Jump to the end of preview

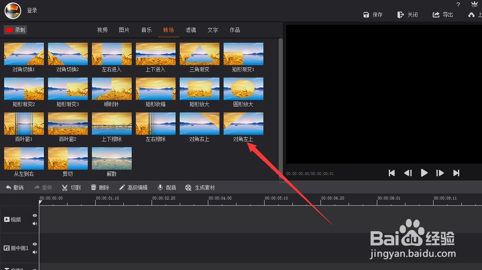456,173
